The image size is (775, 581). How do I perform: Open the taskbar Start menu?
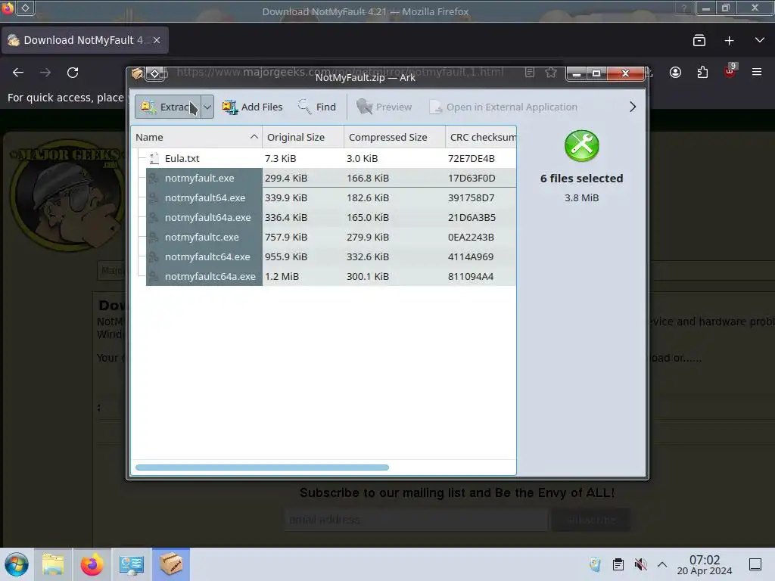(x=17, y=564)
